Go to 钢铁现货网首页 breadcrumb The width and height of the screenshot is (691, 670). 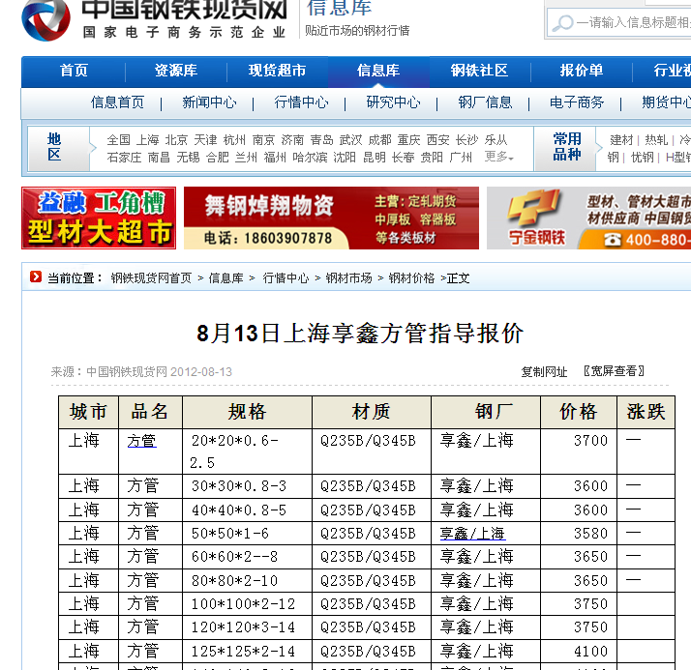(151, 278)
